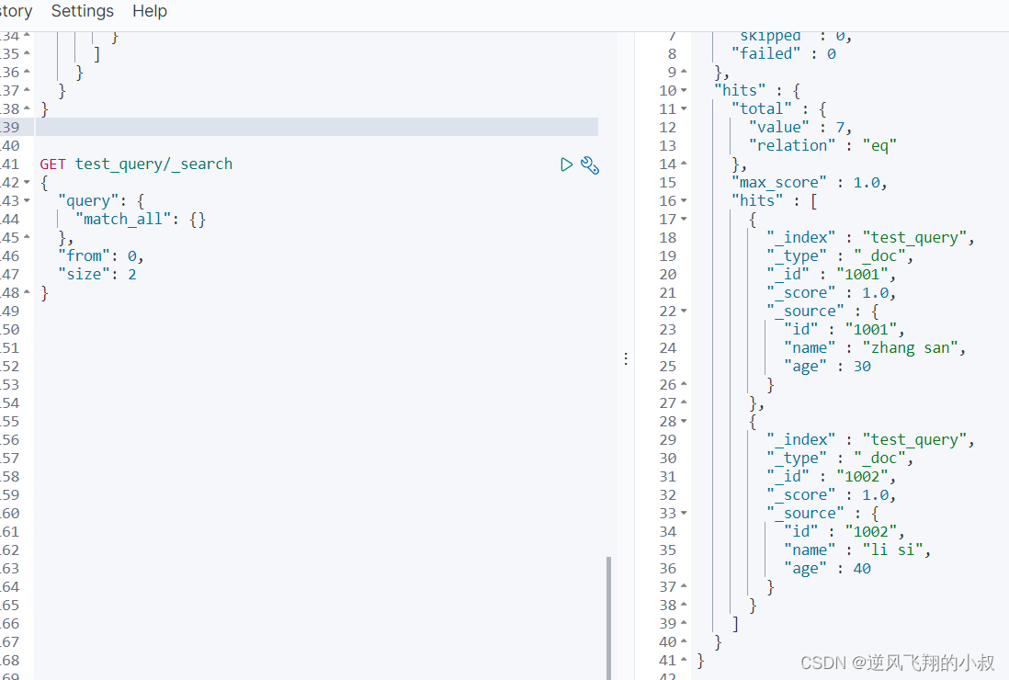The height and width of the screenshot is (680, 1009).
Task: Run the GET test_query/_search request
Action: [566, 164]
